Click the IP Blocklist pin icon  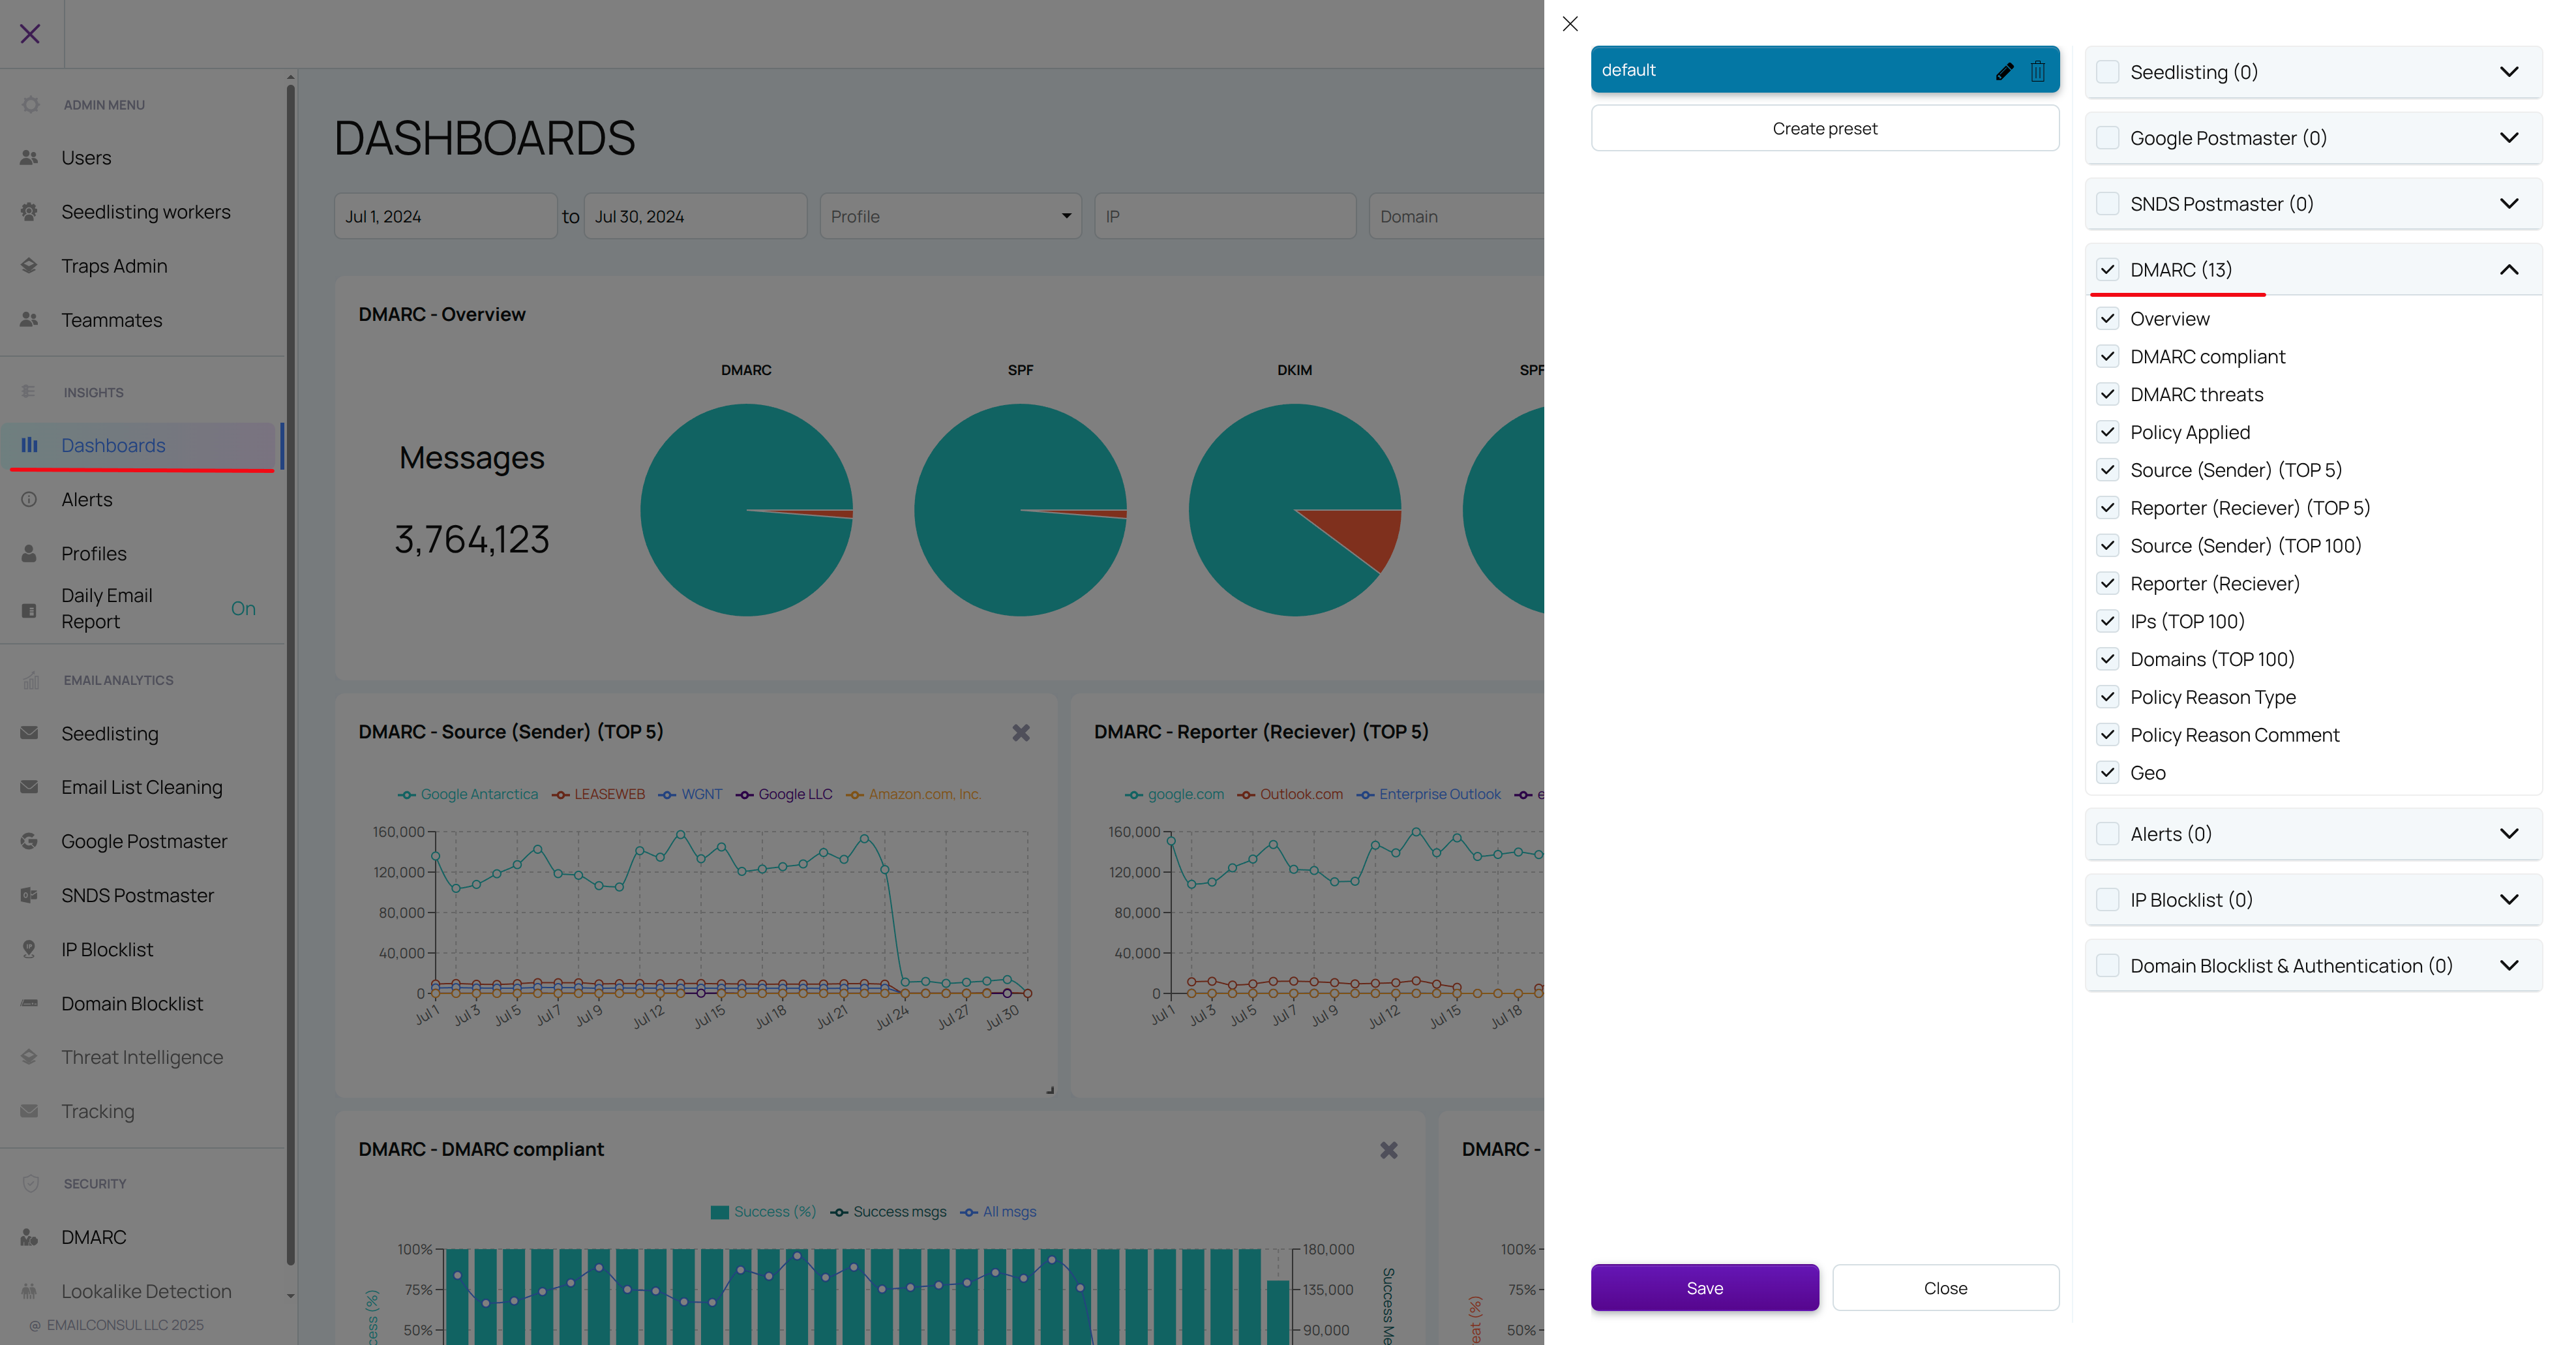pyautogui.click(x=29, y=949)
